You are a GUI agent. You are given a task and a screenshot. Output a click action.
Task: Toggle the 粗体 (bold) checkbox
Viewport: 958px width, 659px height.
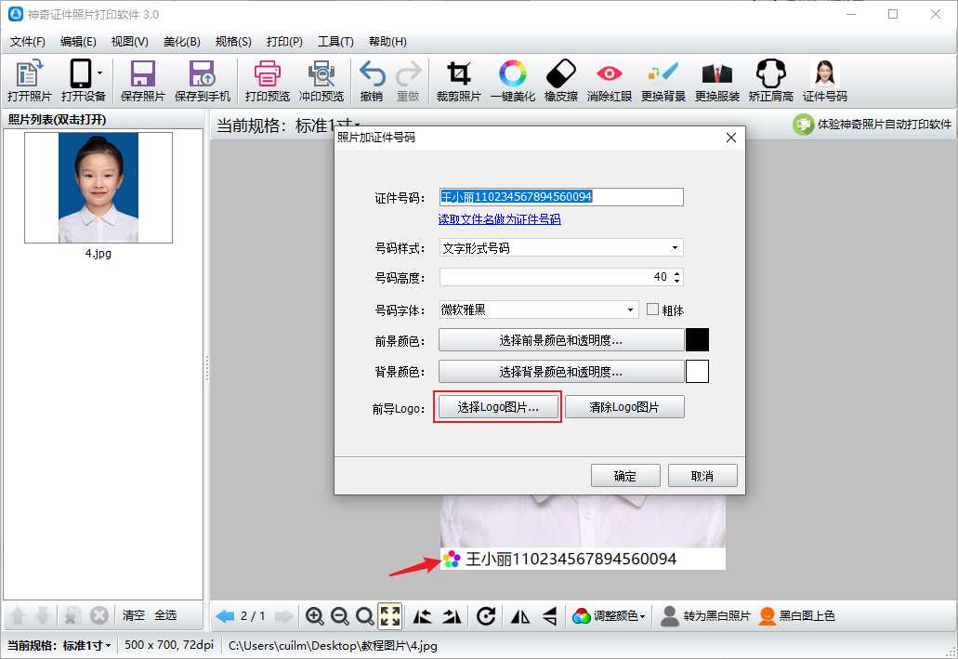[x=652, y=310]
